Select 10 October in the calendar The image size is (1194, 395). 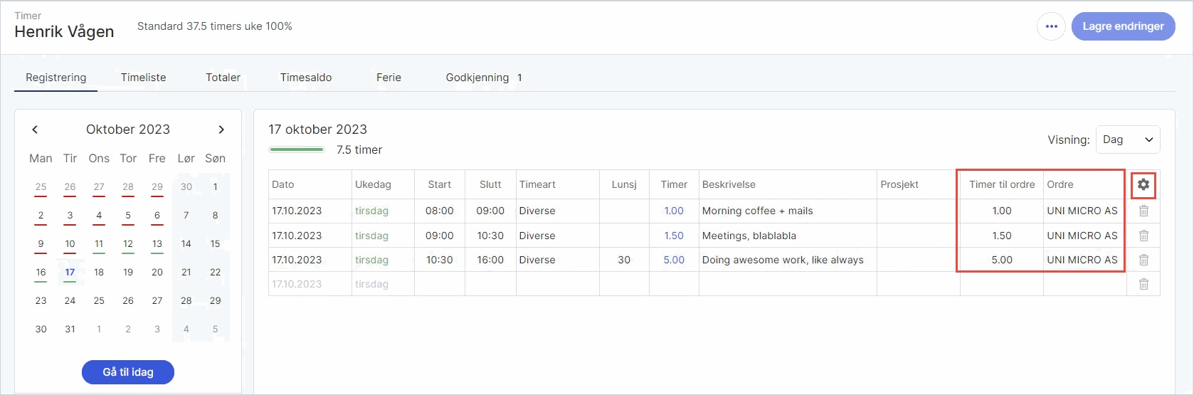pos(70,243)
